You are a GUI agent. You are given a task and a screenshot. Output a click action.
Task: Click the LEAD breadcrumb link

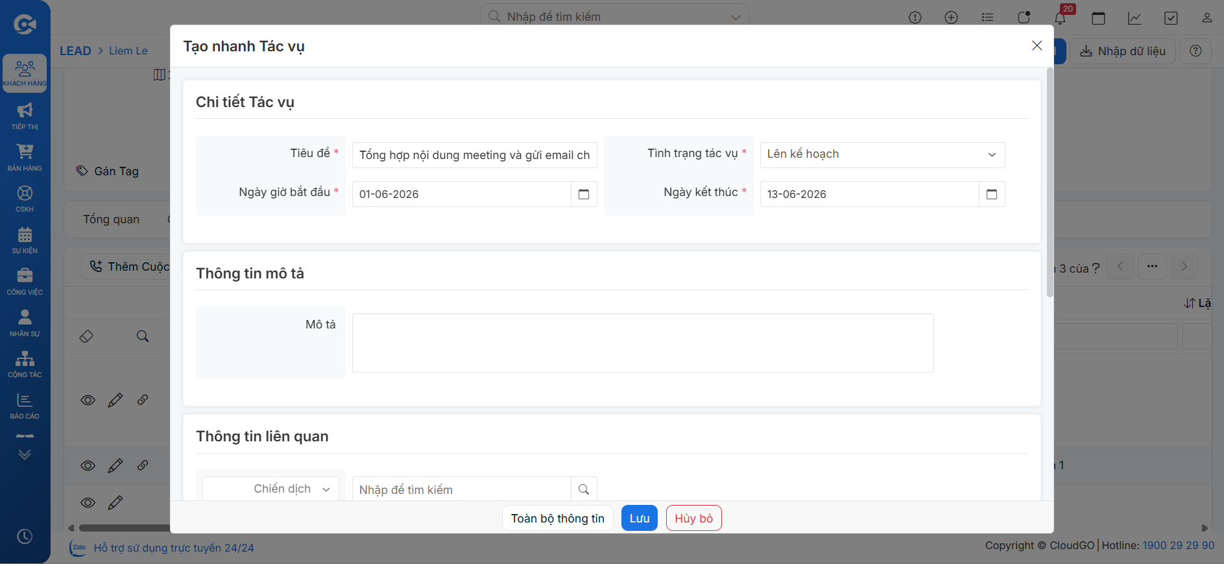(75, 51)
